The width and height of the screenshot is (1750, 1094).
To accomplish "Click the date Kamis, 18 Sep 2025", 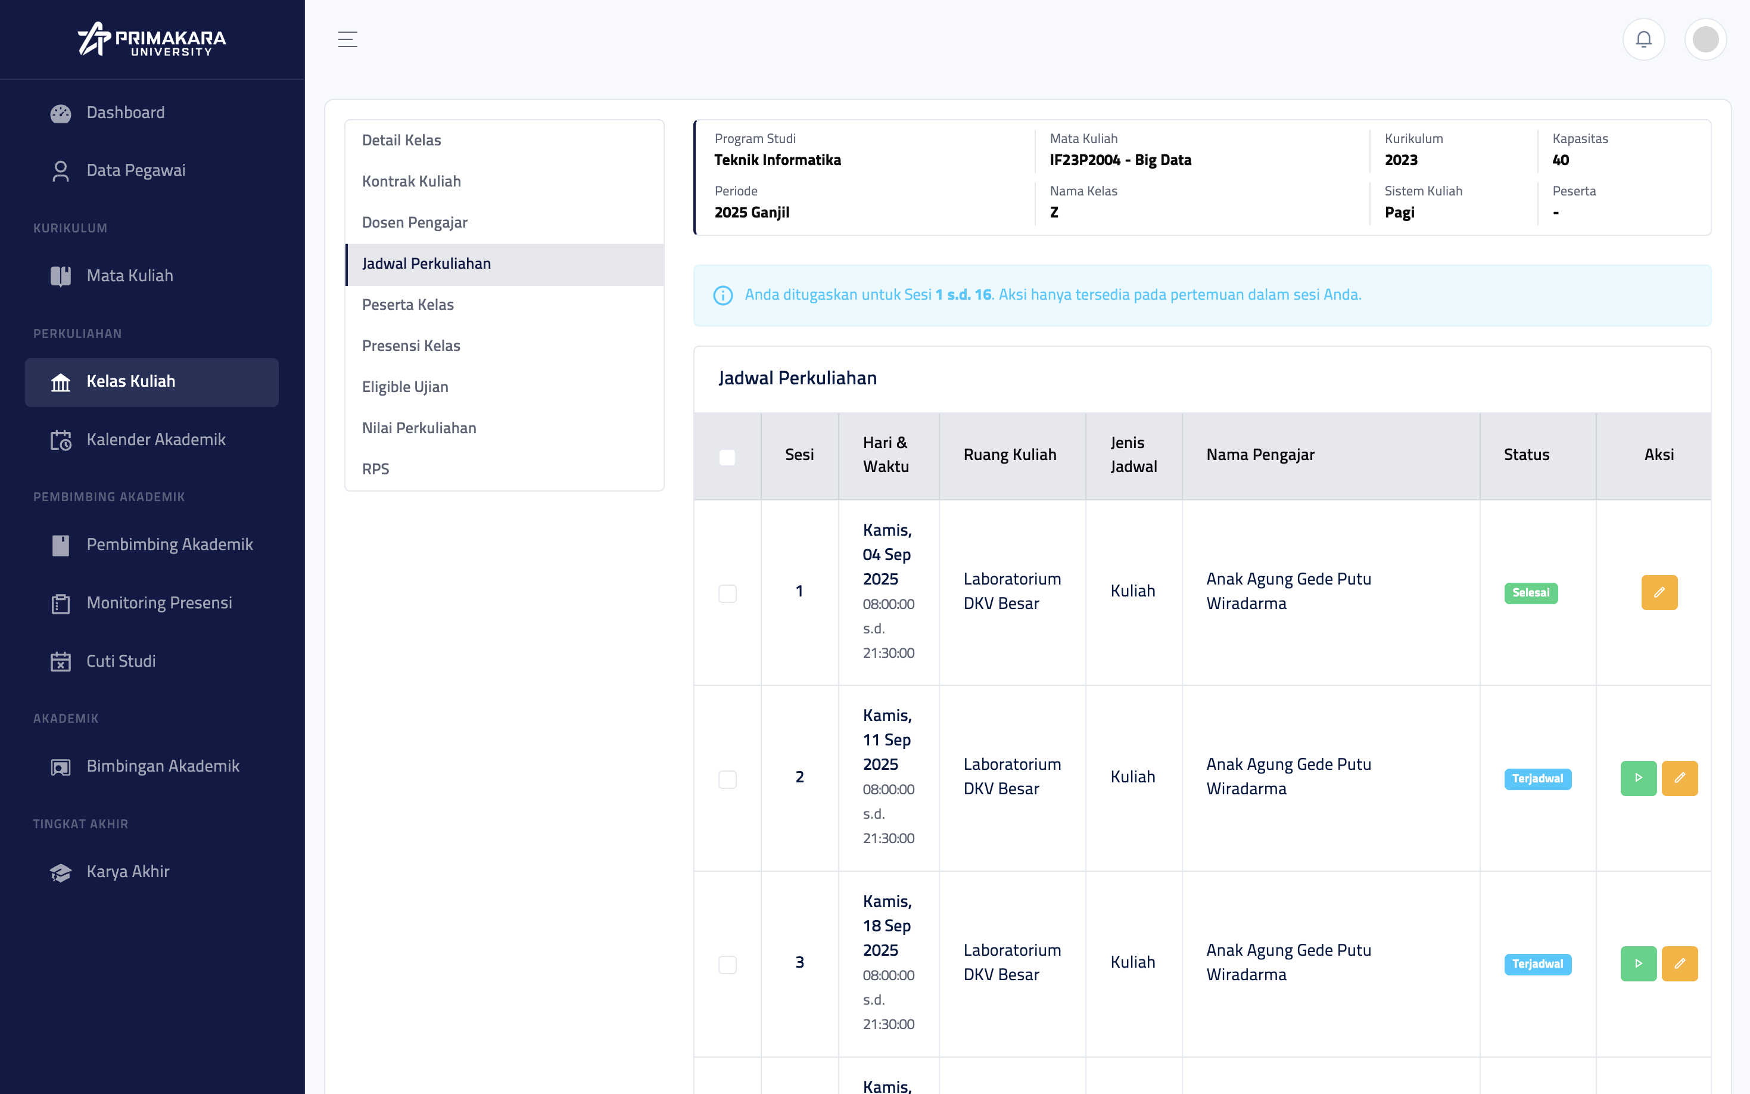I will point(888,926).
